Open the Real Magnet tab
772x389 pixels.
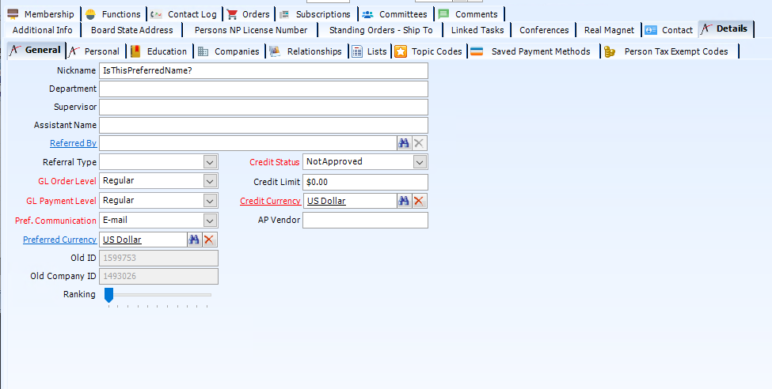click(609, 30)
